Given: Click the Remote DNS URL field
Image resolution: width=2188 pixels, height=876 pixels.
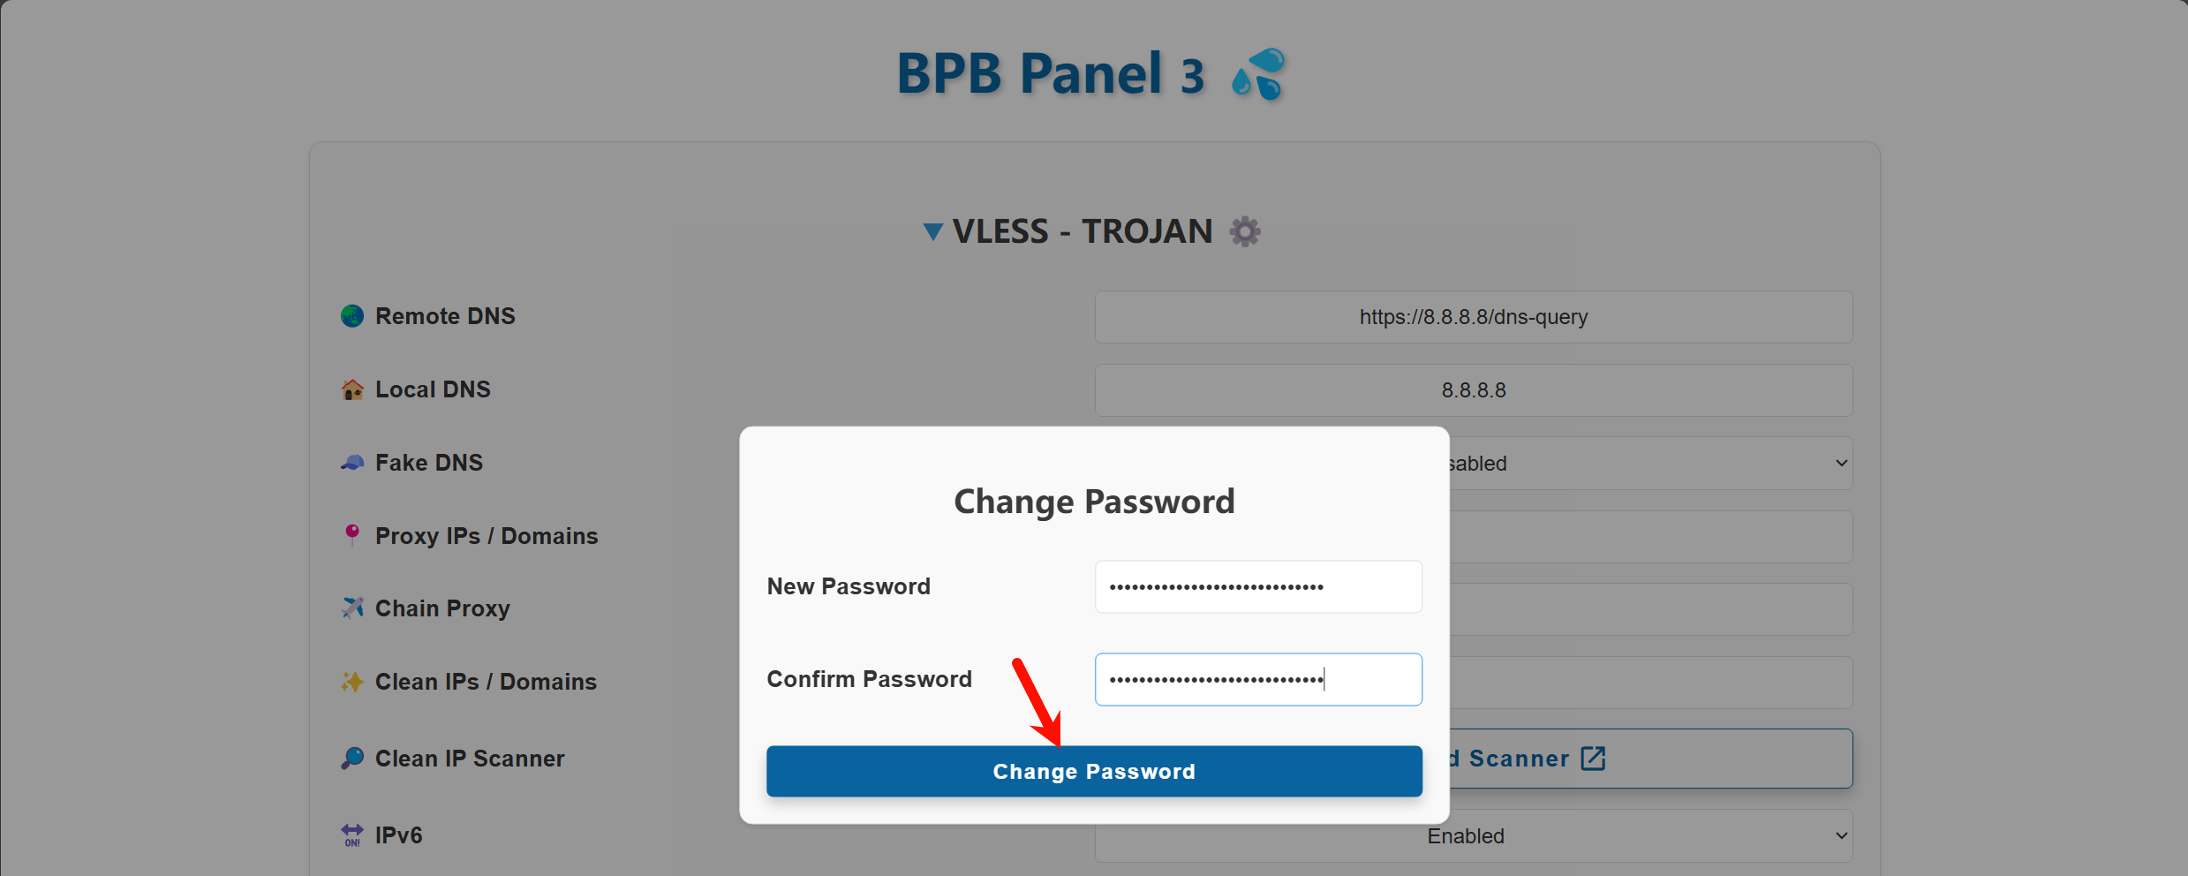Looking at the screenshot, I should (1473, 317).
